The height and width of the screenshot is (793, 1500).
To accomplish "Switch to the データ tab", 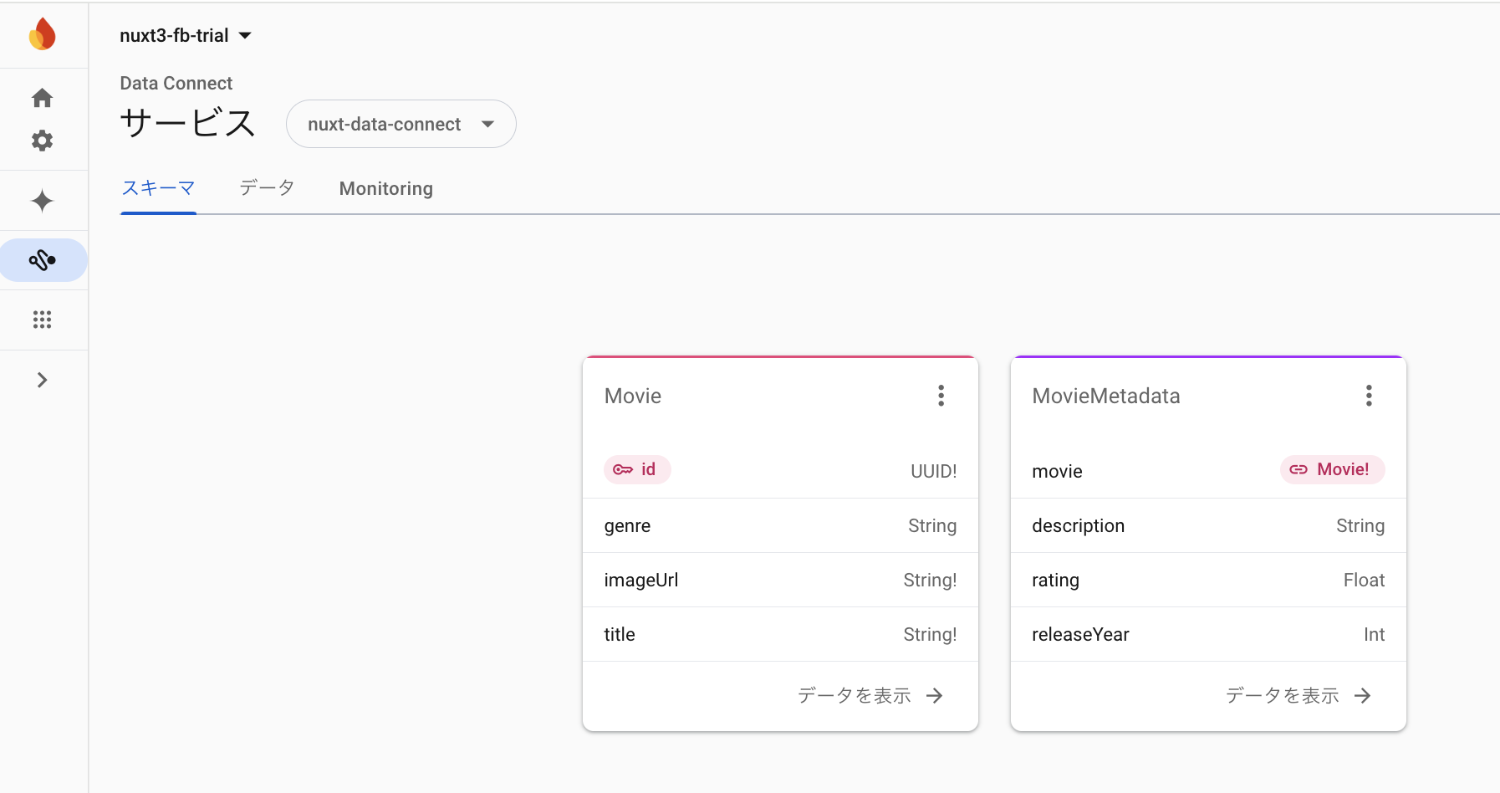I will pos(266,188).
